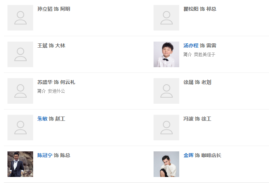Viewport: 269px width, 183px height.
Task: Open the 陈冠宁 actor link
Action: point(45,155)
